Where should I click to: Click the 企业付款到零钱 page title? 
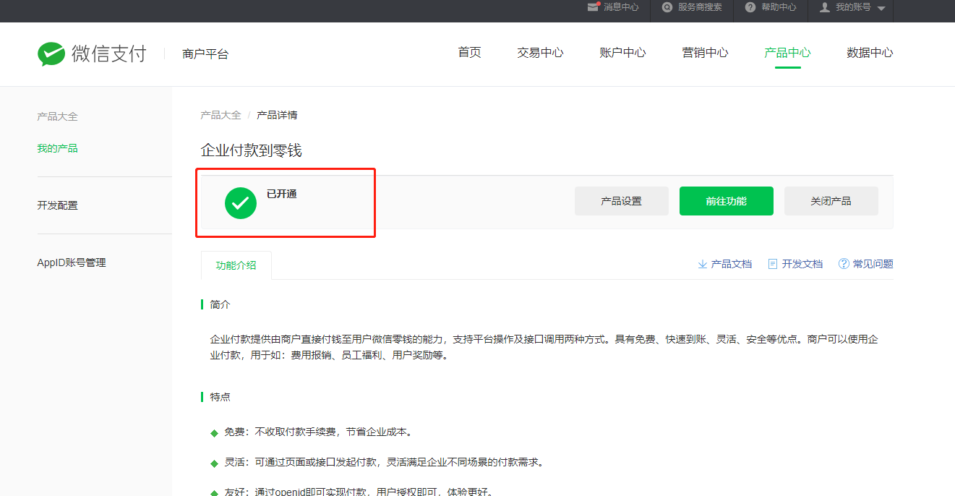(x=251, y=150)
